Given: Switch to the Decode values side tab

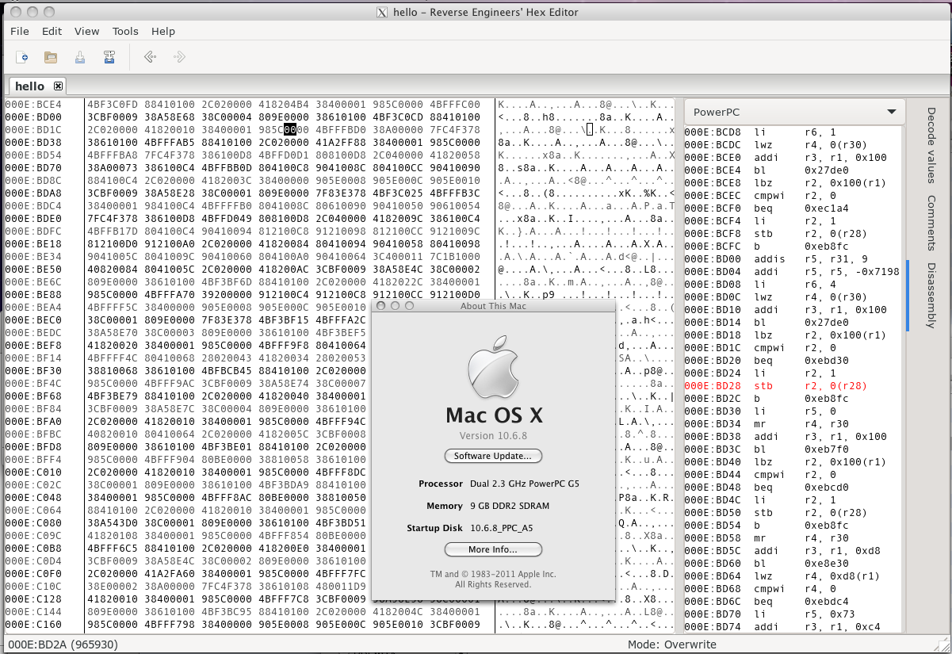Looking at the screenshot, I should [931, 144].
